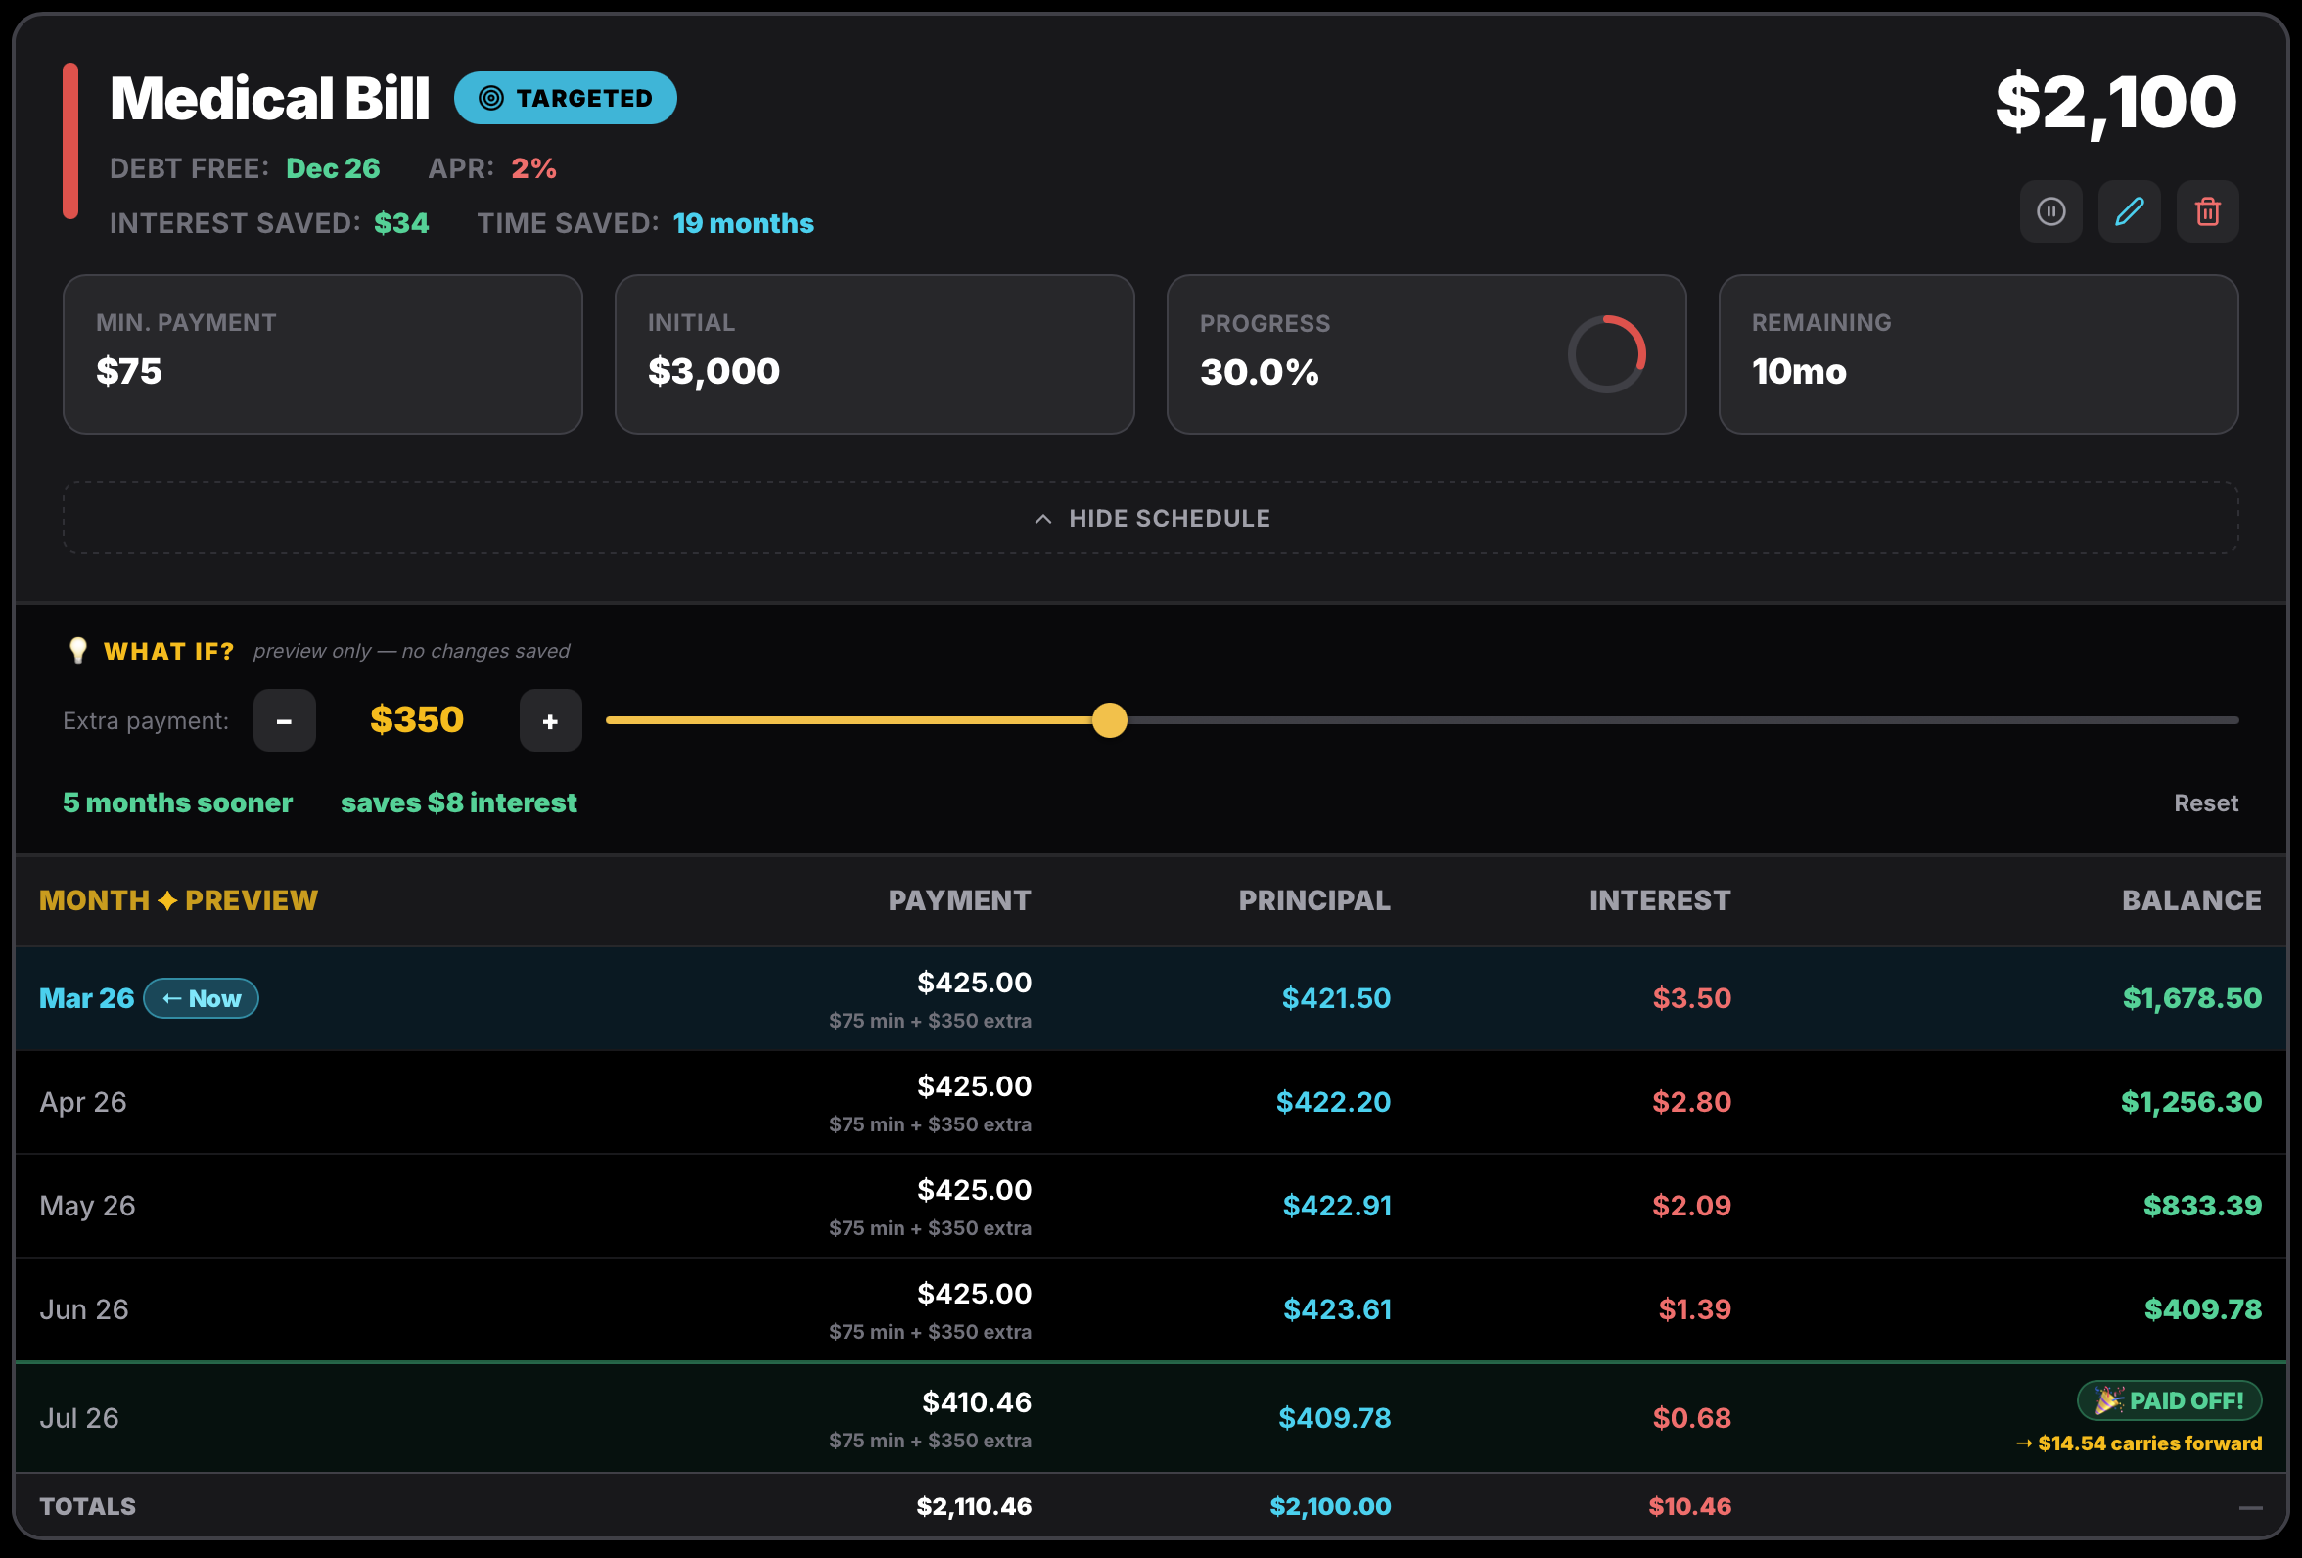Click the PAID OFF! party badge
This screenshot has height=1558, width=2302.
point(2168,1399)
